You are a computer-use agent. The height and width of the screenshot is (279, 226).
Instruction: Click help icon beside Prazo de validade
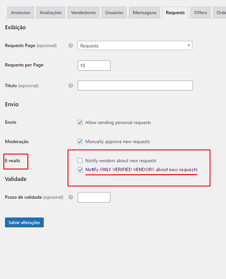71,197
